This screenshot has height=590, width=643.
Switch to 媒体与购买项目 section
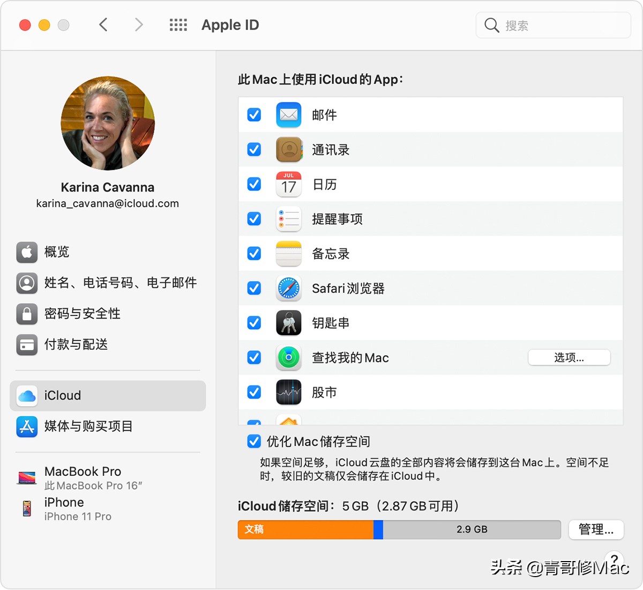click(89, 426)
